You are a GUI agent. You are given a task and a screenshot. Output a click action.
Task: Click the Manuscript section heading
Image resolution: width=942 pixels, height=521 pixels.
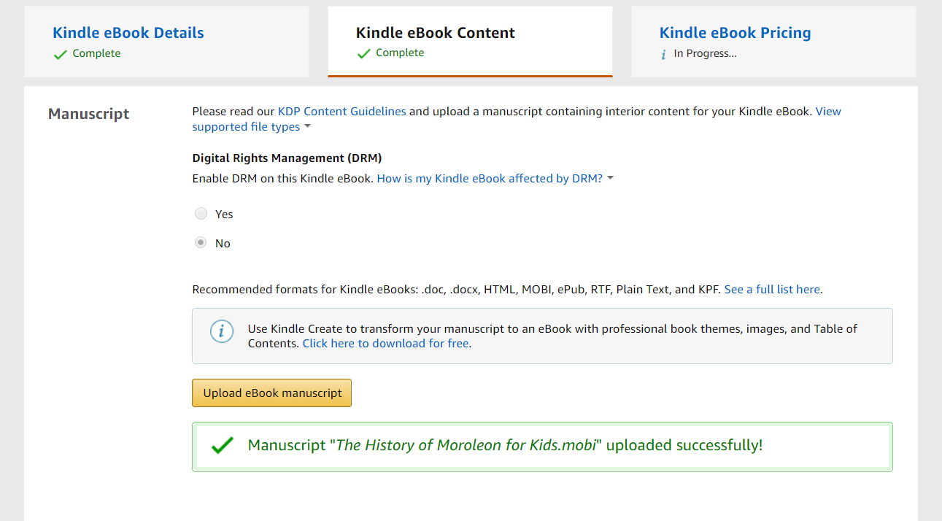coord(88,114)
